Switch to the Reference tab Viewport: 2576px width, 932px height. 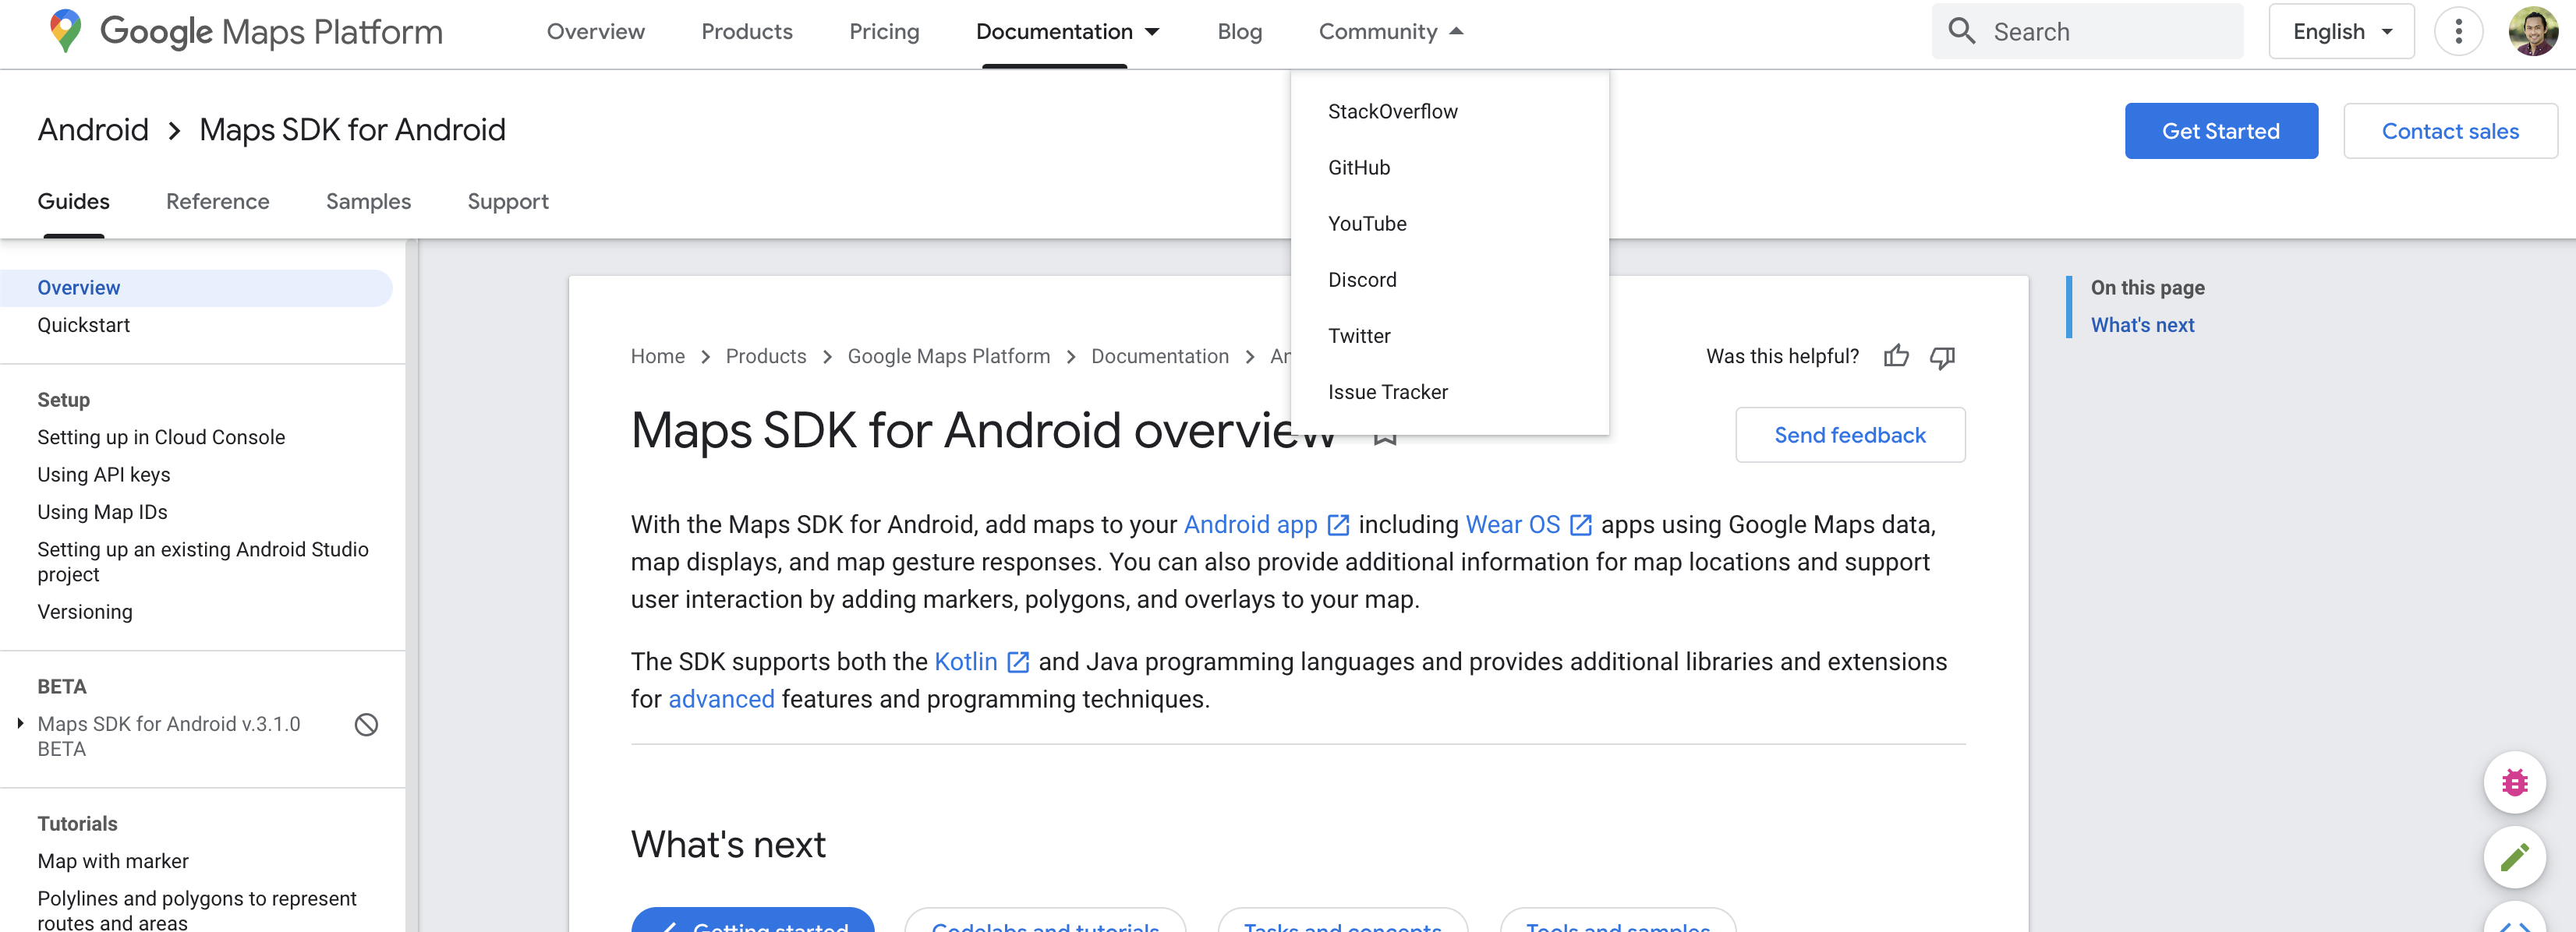(x=217, y=201)
